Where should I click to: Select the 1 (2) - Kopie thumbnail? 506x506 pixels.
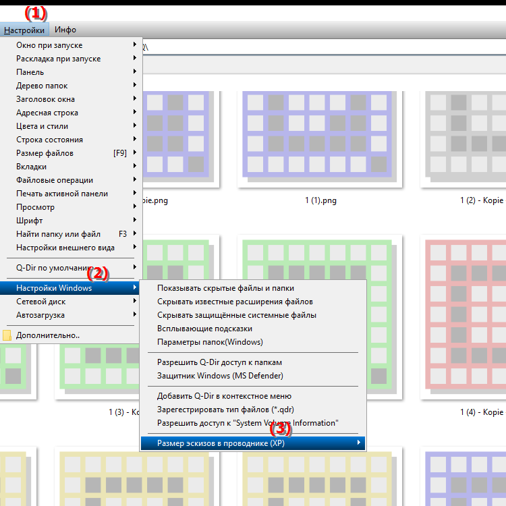pos(463,138)
